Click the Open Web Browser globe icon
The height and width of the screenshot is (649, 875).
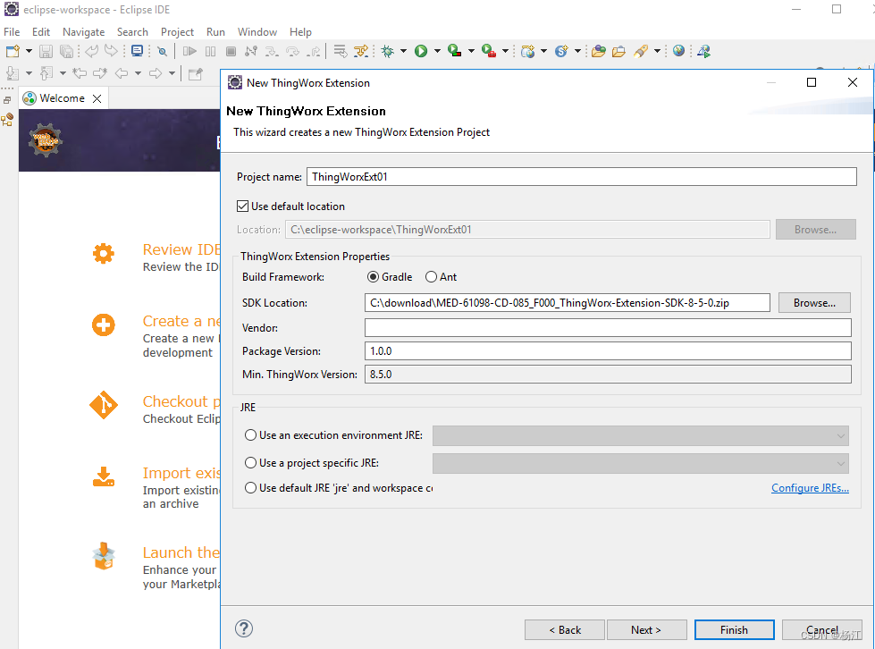pyautogui.click(x=678, y=51)
